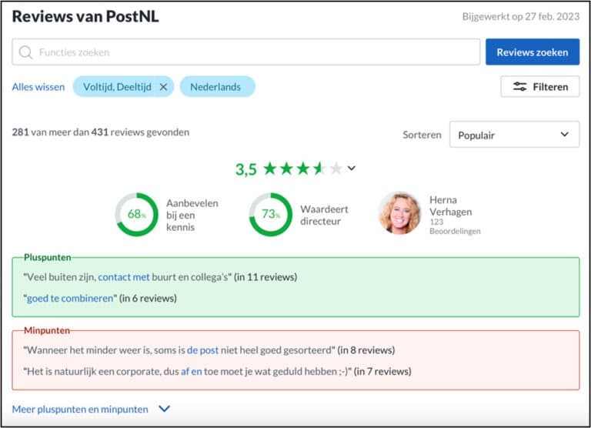Screen dimensions: 591x428
Task: Click the Herna Verhagen name
Action: [x=450, y=206]
